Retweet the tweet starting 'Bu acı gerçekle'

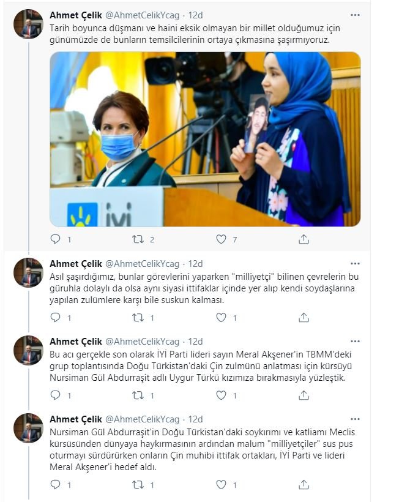point(138,395)
